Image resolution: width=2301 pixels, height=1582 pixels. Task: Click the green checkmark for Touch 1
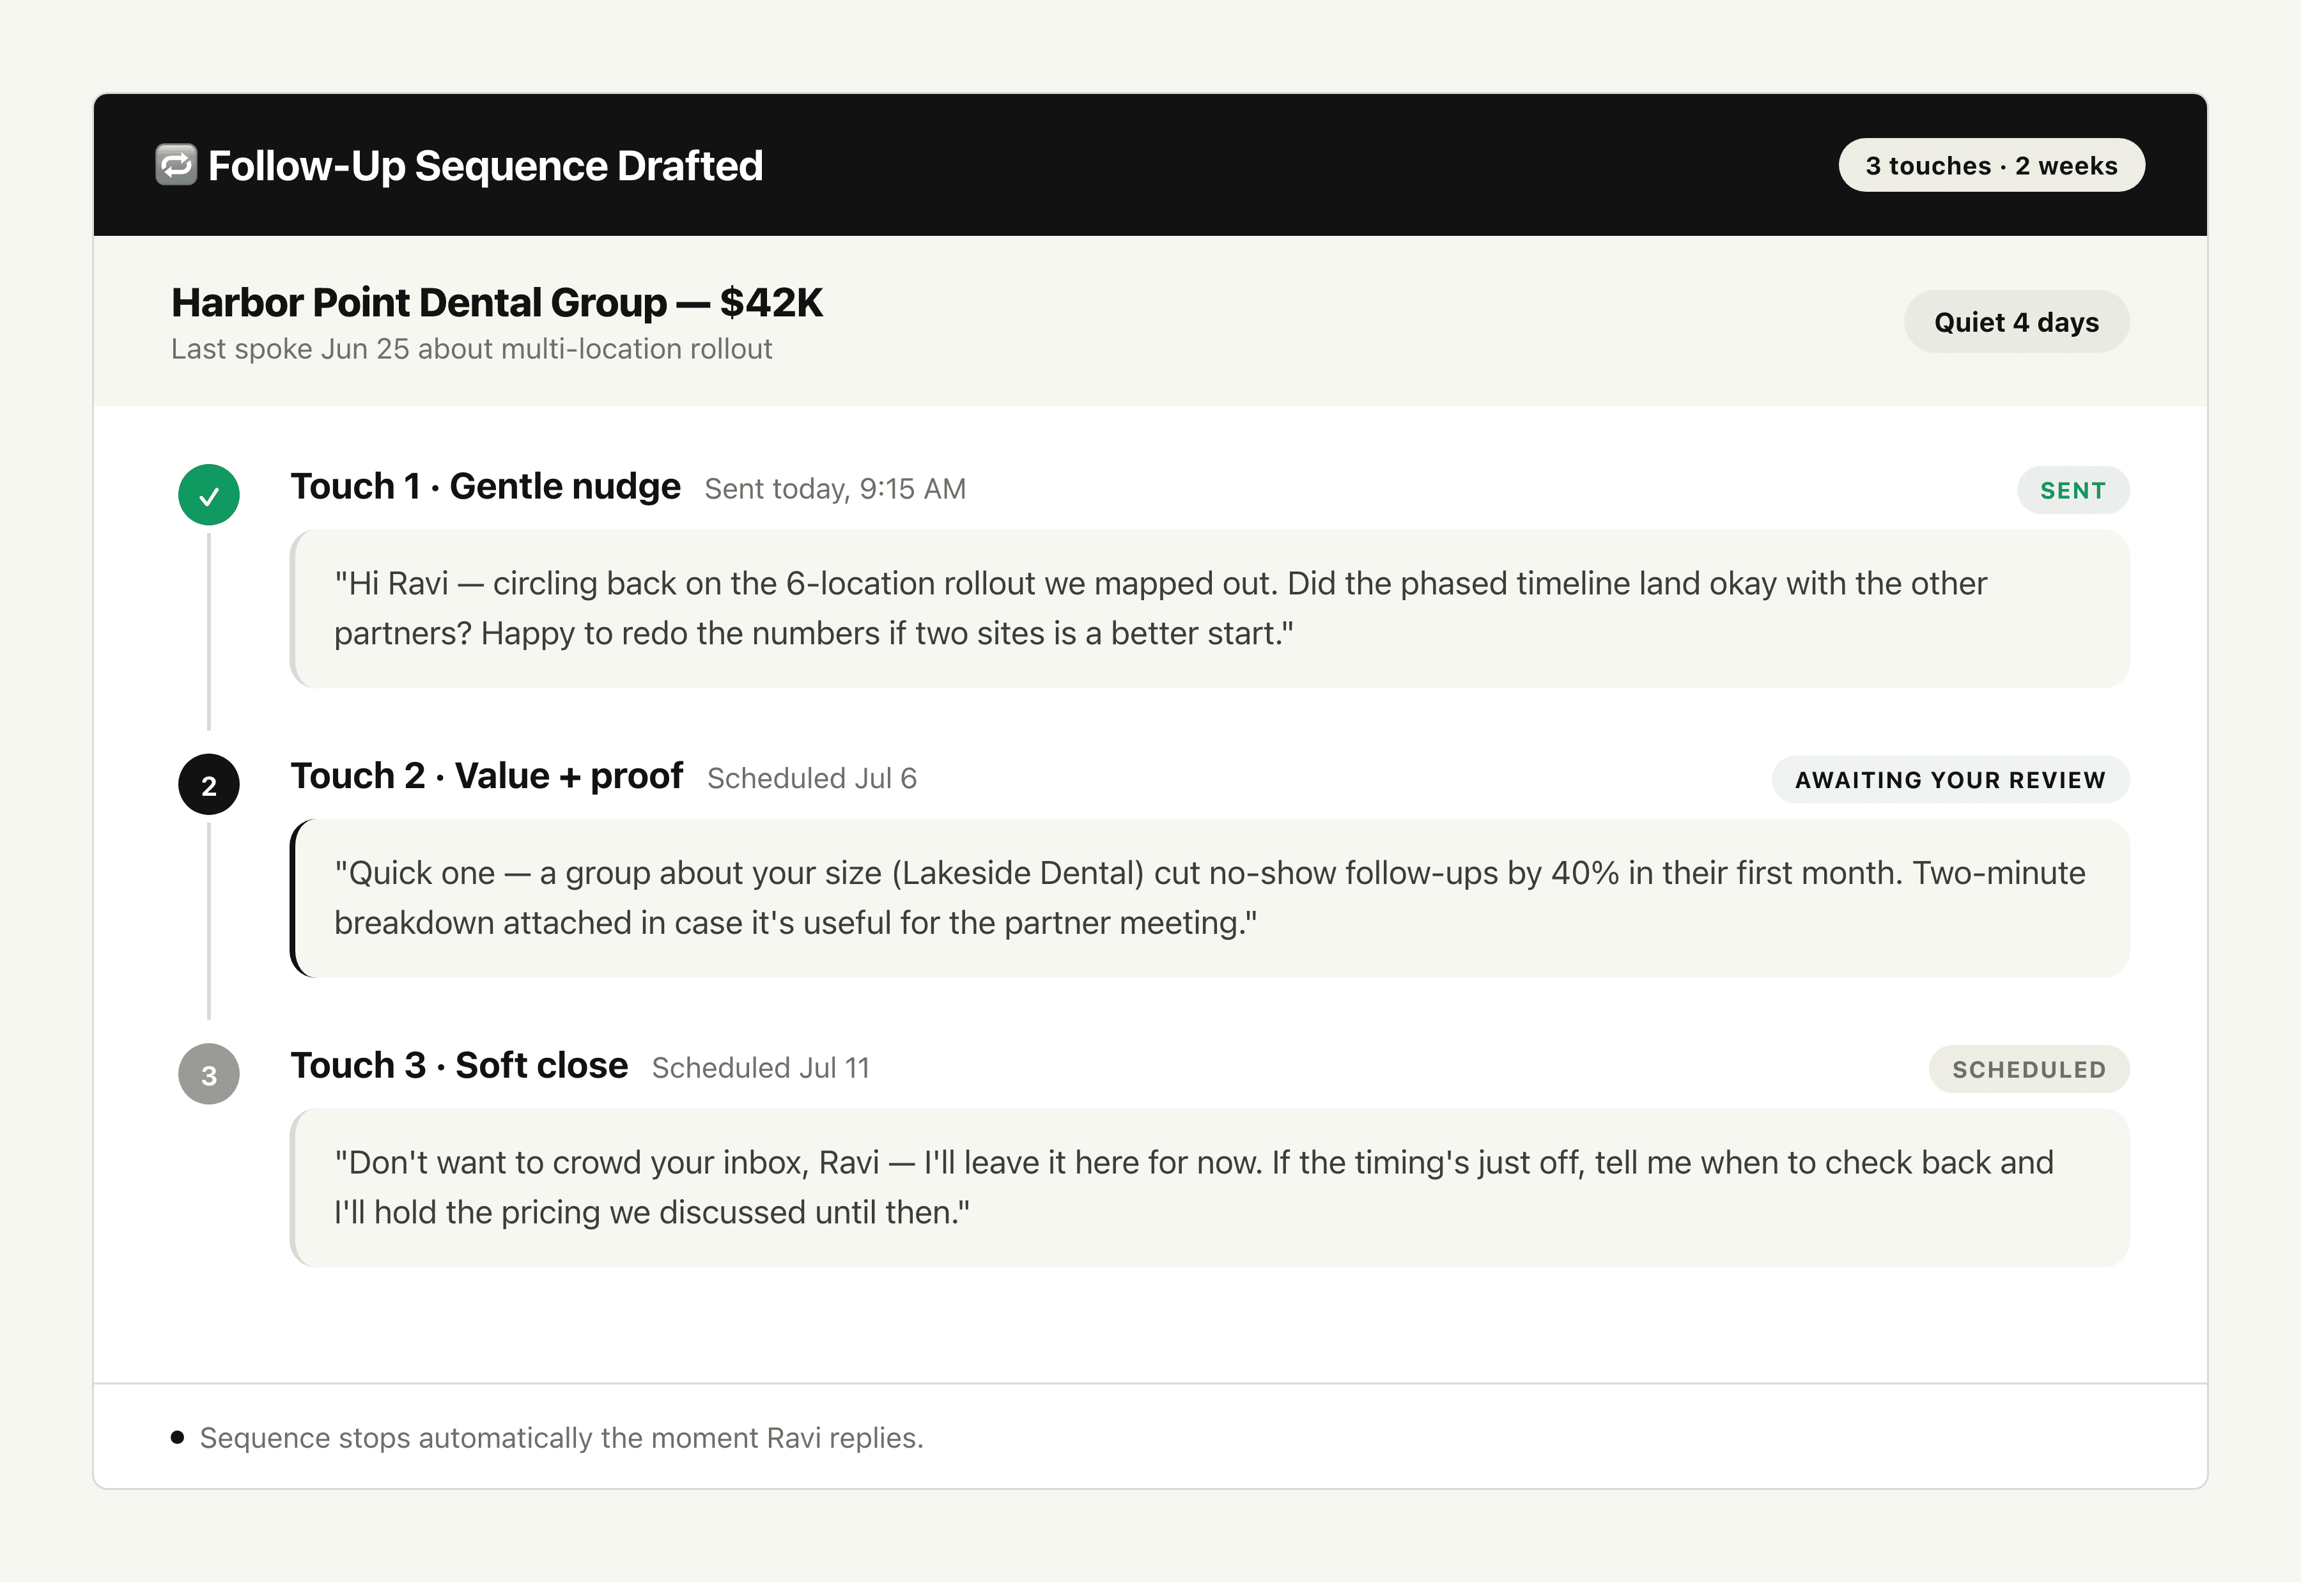coord(209,495)
